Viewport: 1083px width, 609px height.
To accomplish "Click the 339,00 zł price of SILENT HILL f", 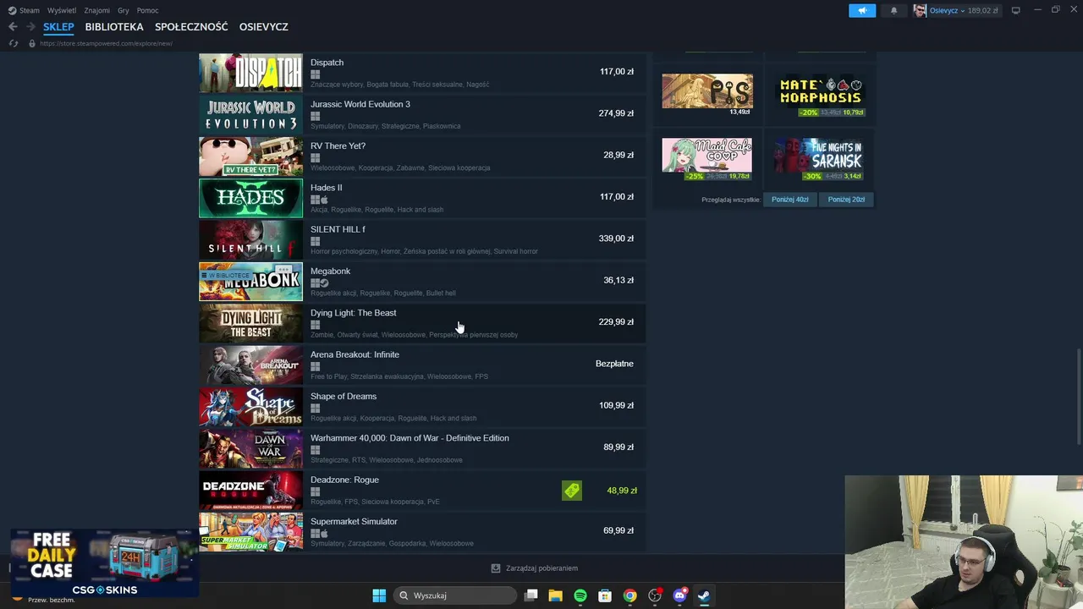I will pos(616,239).
